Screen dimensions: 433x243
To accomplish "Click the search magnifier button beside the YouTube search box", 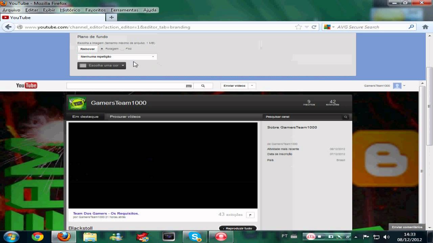I will 203,86.
